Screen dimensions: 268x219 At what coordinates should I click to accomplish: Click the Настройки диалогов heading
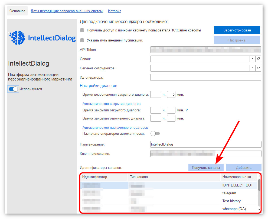(x=99, y=86)
